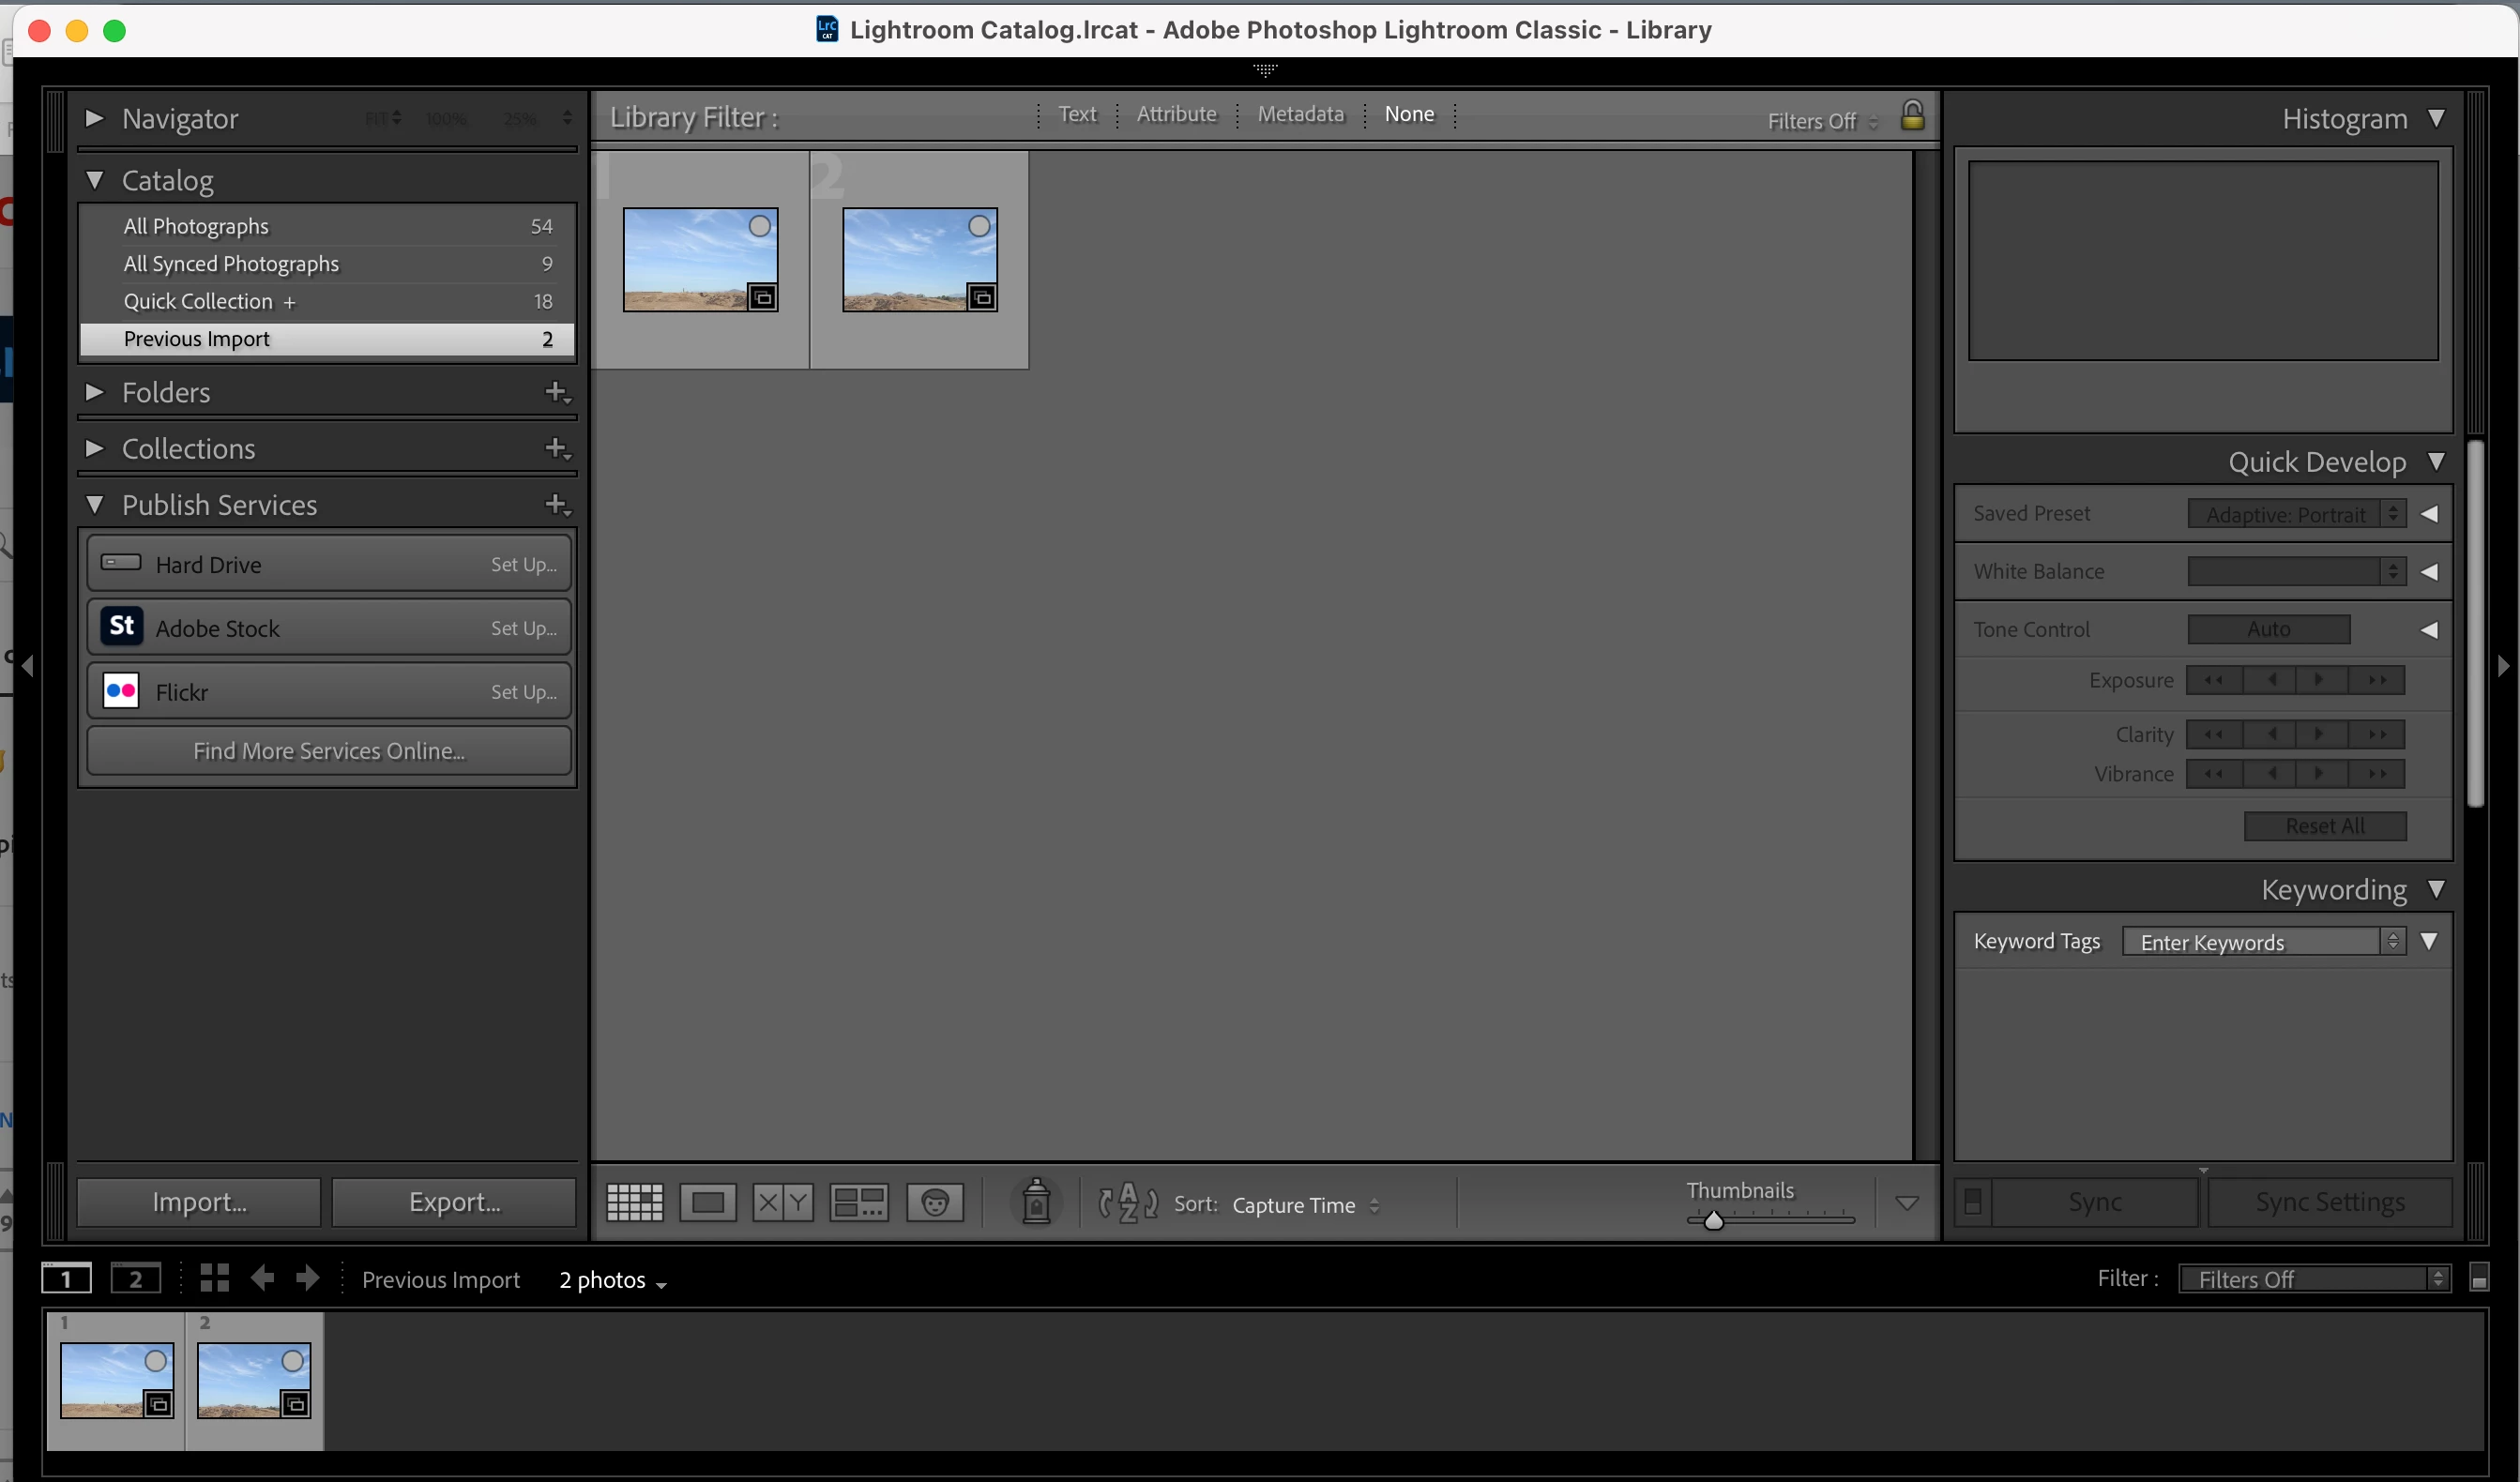Select the Attribute filter tab
The height and width of the screenshot is (1482, 2520).
(x=1176, y=114)
